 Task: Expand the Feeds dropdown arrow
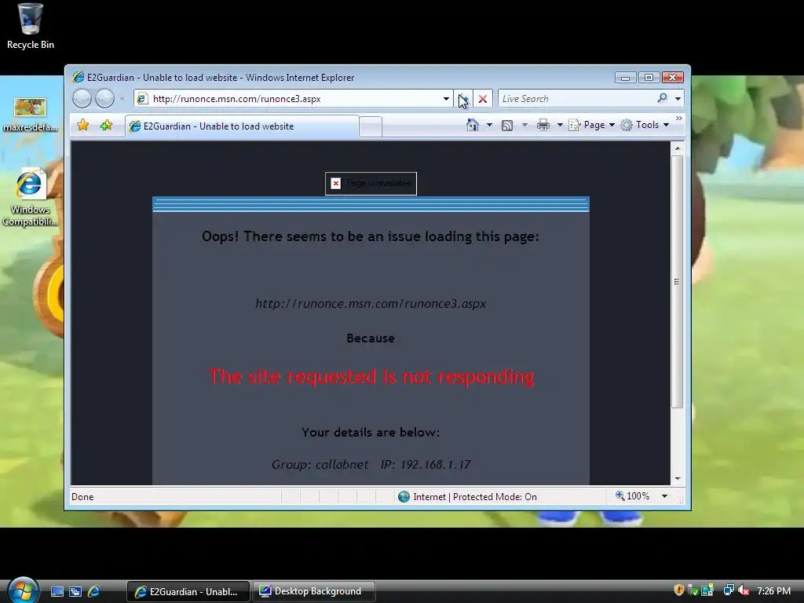click(x=524, y=125)
